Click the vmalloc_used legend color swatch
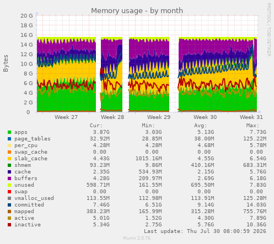Image resolution: width=274 pixels, height=244 pixels. click(x=9, y=198)
